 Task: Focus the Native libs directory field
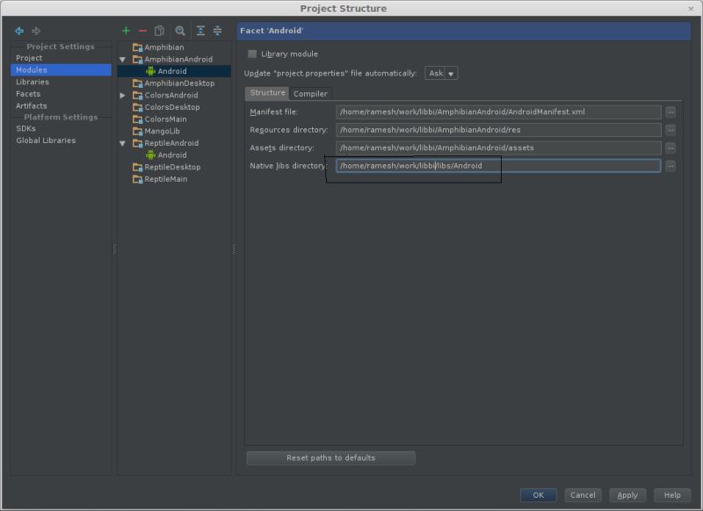(x=498, y=166)
